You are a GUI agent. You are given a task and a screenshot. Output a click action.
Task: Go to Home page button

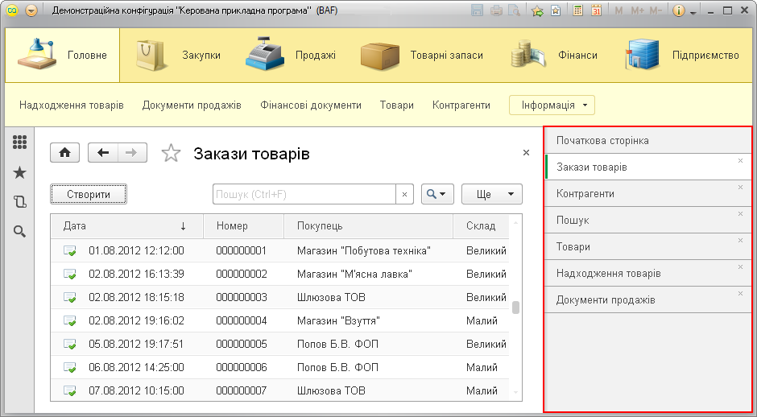[64, 153]
